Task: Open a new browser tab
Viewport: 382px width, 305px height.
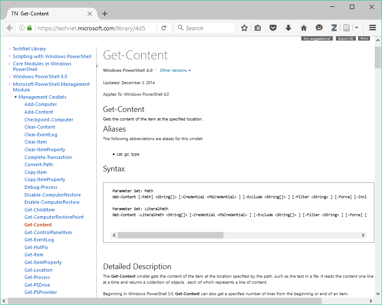Action: click(105, 13)
